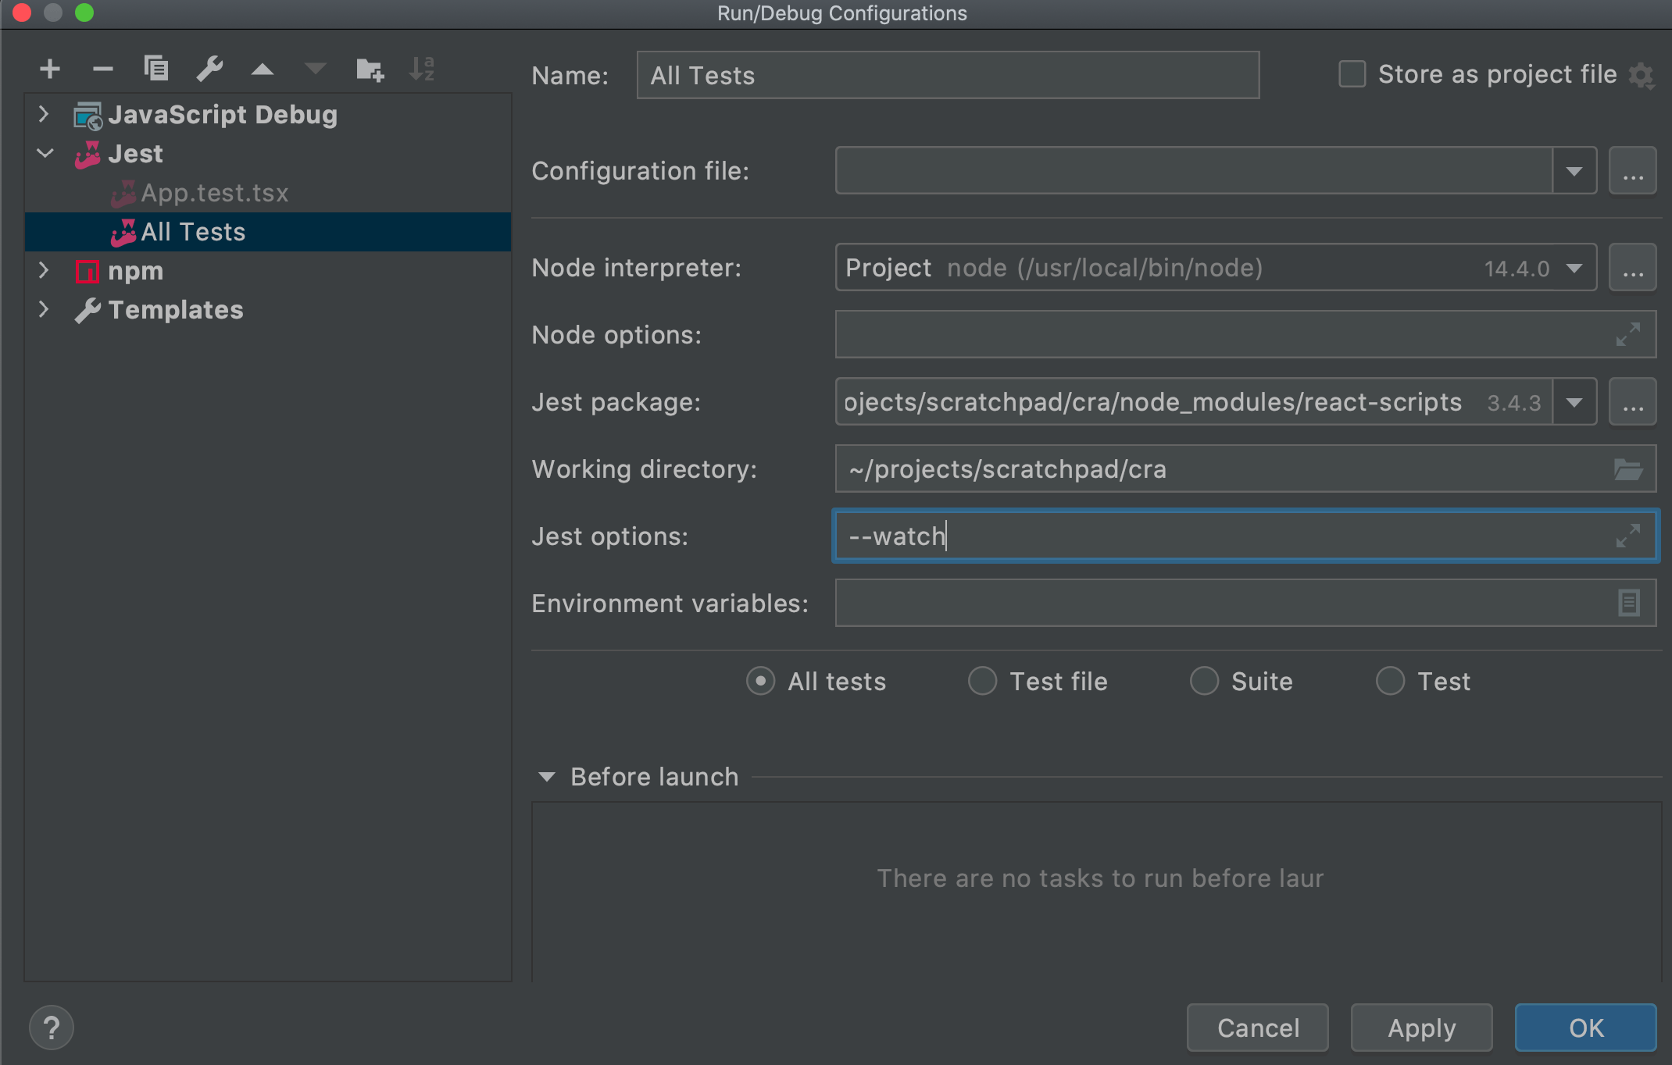This screenshot has width=1672, height=1065.
Task: Open Node interpreter dropdown
Action: (1574, 268)
